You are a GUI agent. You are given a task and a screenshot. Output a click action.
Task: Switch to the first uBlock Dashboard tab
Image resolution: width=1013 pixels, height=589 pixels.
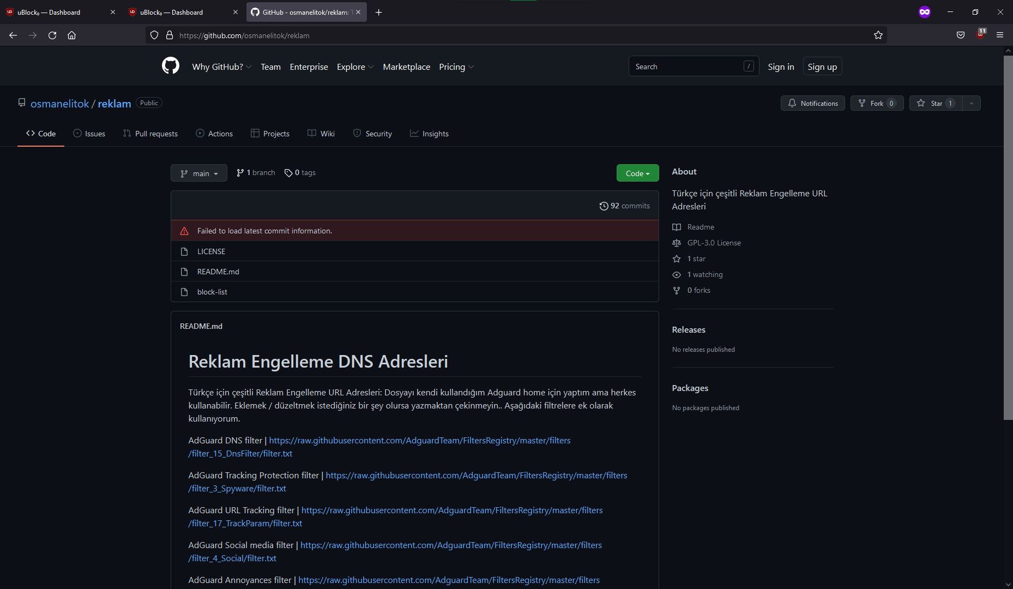(x=55, y=11)
